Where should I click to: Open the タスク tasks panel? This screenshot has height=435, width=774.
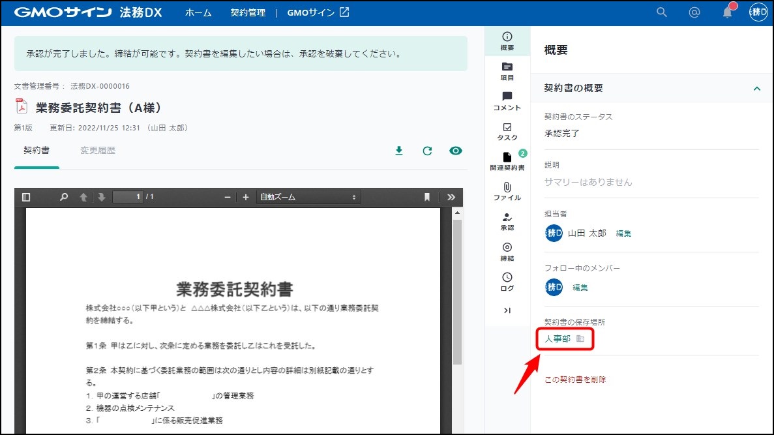[507, 132]
